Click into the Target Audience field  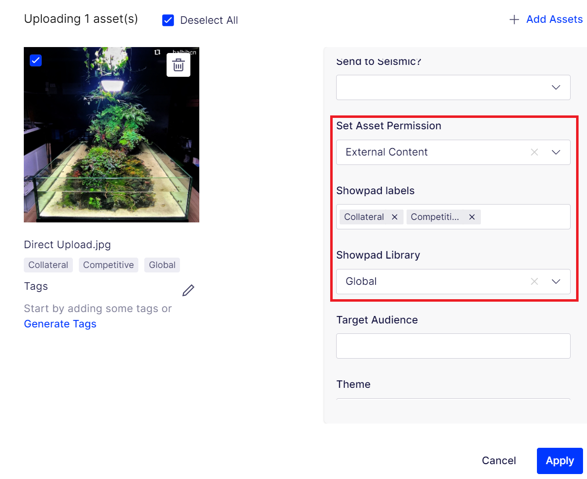click(x=453, y=346)
